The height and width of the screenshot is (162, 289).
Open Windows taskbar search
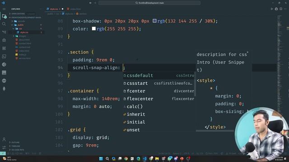point(107,159)
